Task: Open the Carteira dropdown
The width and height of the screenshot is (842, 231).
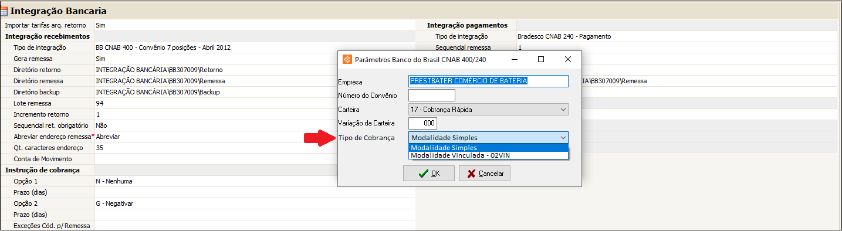Action: click(x=563, y=110)
